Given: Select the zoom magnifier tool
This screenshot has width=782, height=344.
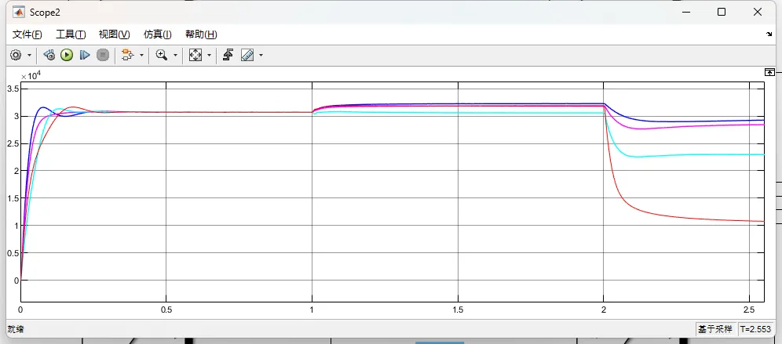Looking at the screenshot, I should (161, 55).
